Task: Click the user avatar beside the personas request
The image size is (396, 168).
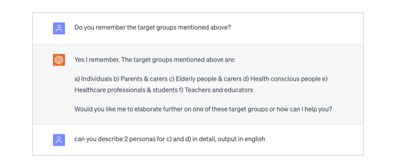Action: click(x=59, y=140)
